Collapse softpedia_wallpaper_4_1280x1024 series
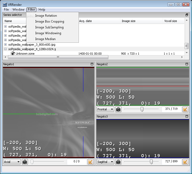Screen dimensions: 192x174 [x=5, y=49]
